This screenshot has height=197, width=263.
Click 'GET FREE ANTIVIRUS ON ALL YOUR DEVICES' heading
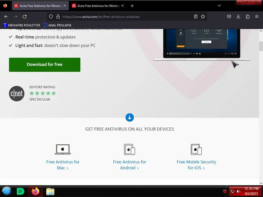click(x=129, y=129)
